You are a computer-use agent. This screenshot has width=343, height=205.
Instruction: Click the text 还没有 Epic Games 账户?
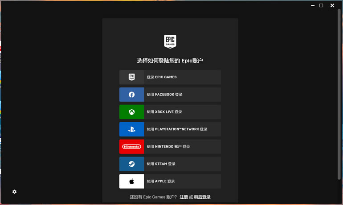(153, 197)
